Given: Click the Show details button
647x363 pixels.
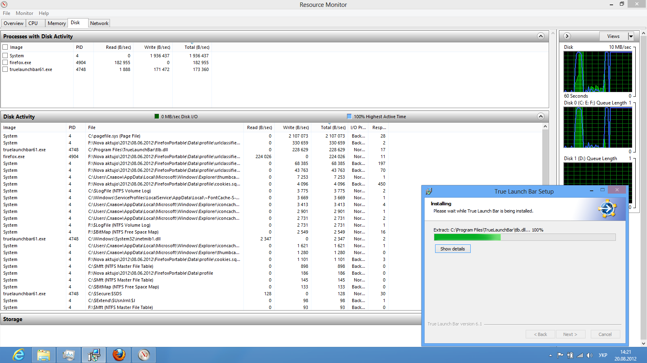Looking at the screenshot, I should coord(452,249).
